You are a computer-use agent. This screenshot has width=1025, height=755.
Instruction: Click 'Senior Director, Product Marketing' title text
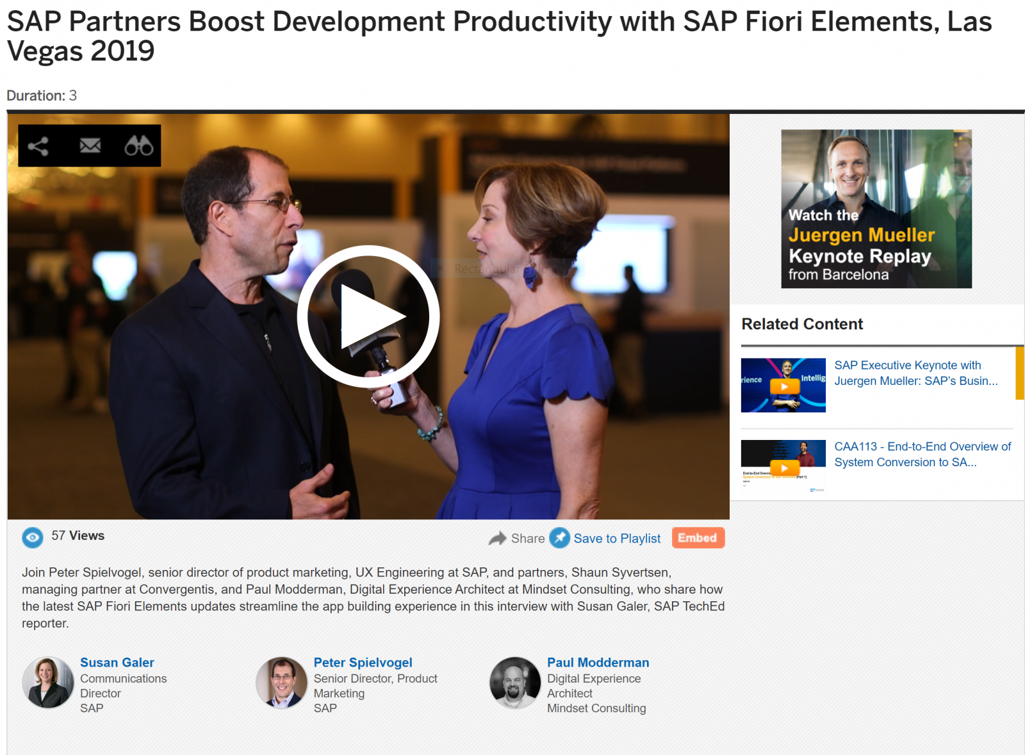(375, 686)
